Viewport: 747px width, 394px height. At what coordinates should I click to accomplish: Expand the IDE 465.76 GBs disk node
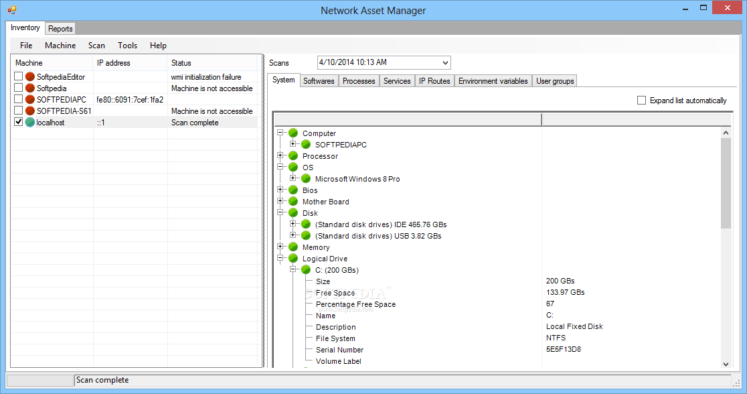point(293,224)
